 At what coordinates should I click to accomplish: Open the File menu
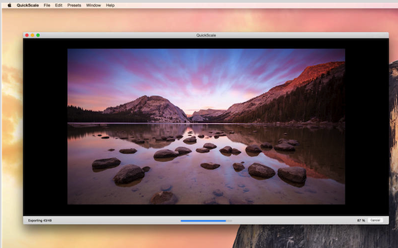click(47, 5)
